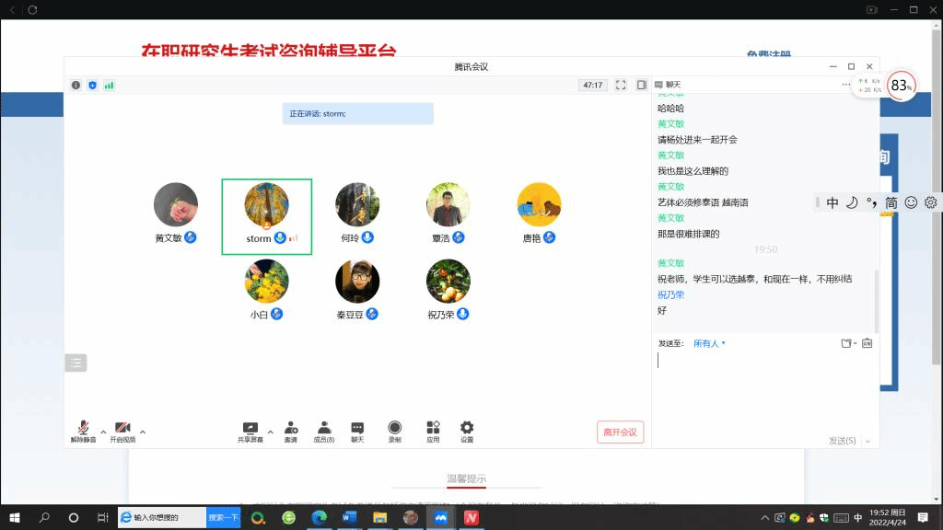Click the Invite (邀请) icon

pyautogui.click(x=291, y=431)
